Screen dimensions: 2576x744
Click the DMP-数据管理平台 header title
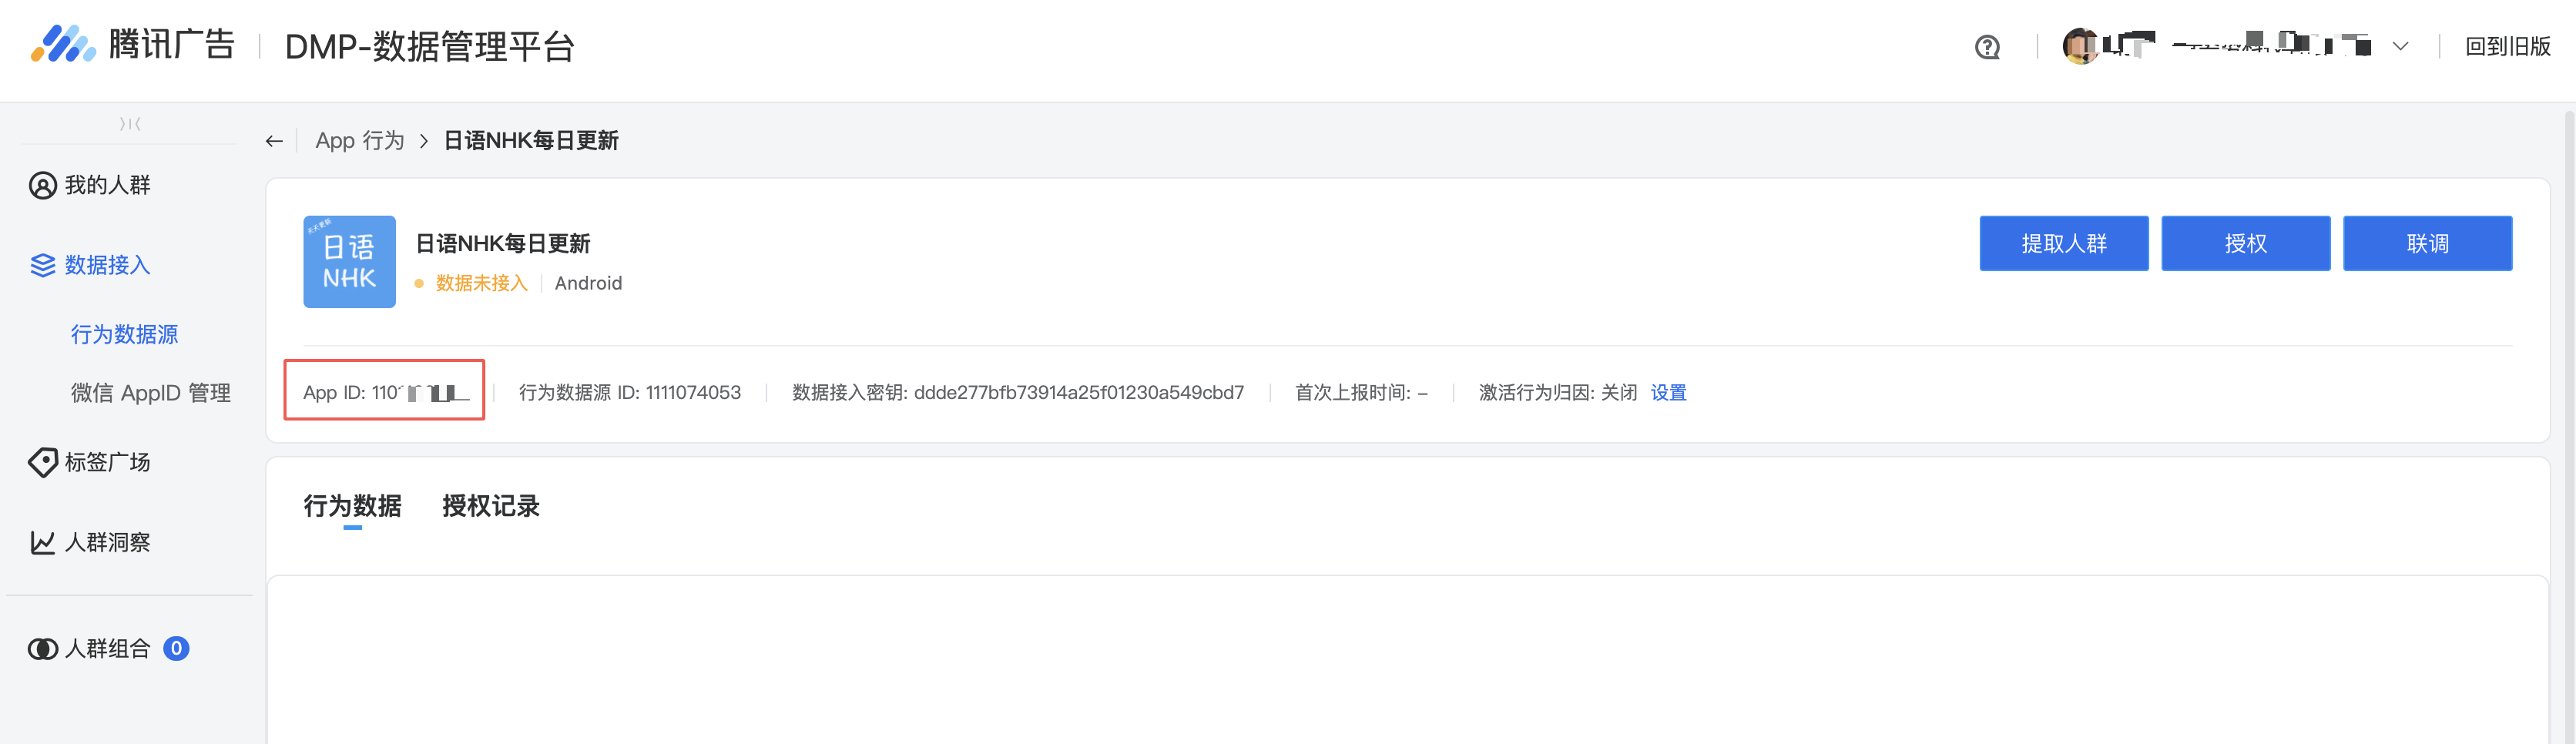pyautogui.click(x=429, y=46)
